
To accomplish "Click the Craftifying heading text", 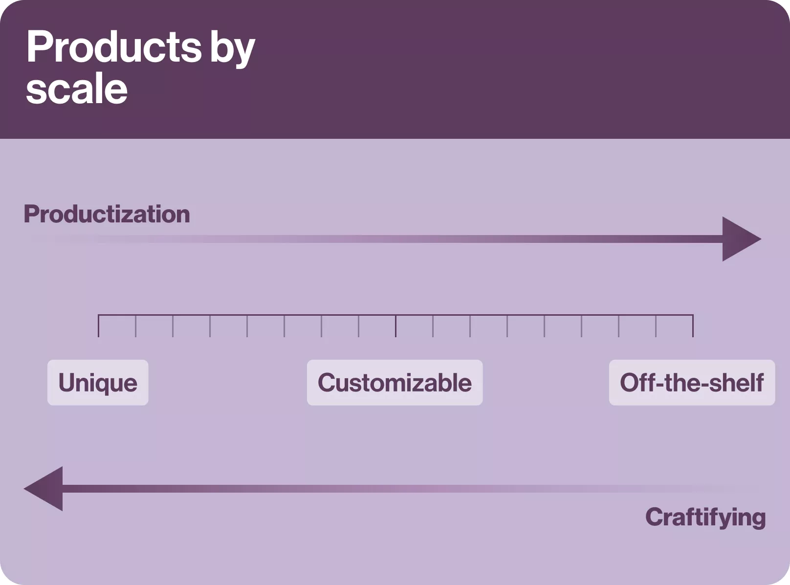I will tap(705, 517).
